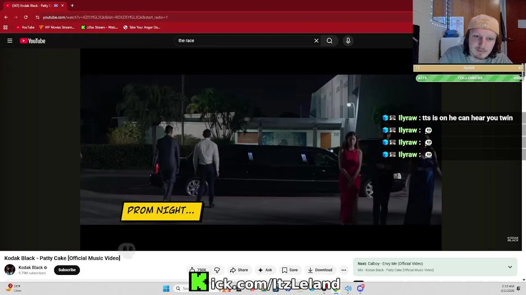The height and width of the screenshot is (295, 526).
Task: Open the tab audio indicator on Kodak tab
Action: pos(56,5)
